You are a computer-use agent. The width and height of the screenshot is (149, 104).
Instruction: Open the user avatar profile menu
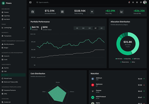click(145, 2)
